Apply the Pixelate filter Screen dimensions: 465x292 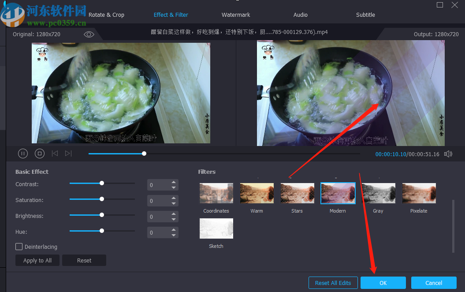point(418,193)
